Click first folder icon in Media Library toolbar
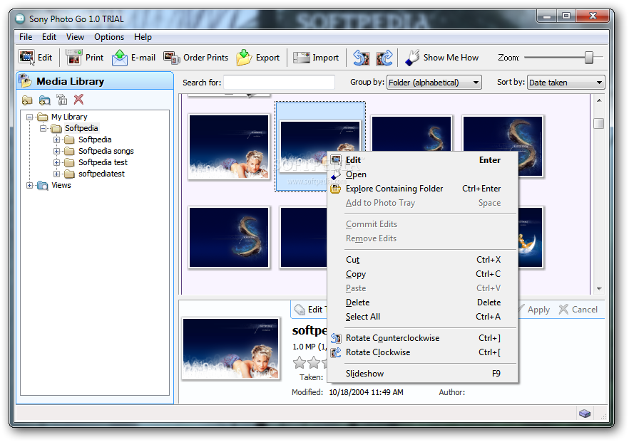629x442 pixels. click(27, 100)
